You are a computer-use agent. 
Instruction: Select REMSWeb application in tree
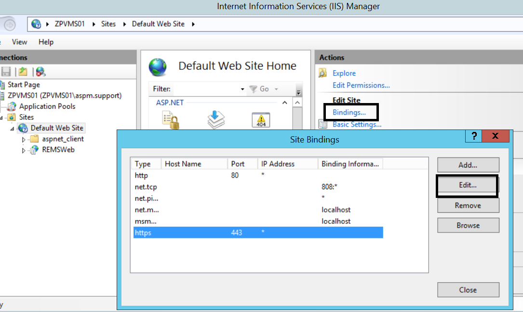58,150
